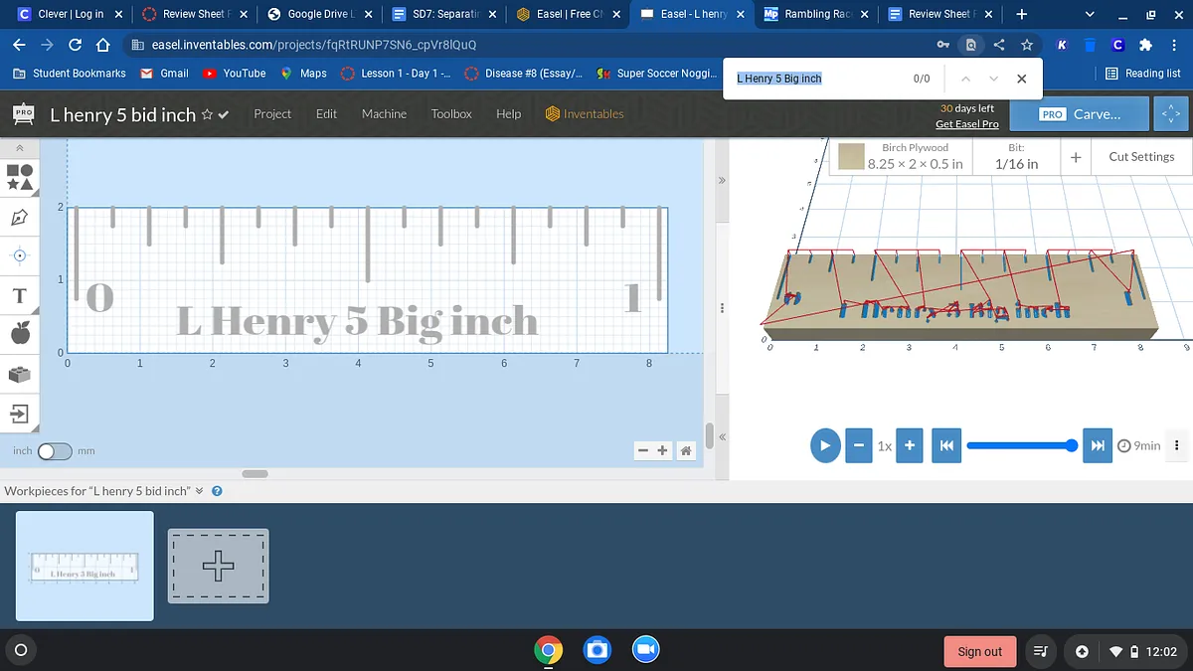1193x671 pixels.
Task: Play the carve simulation
Action: point(825,445)
